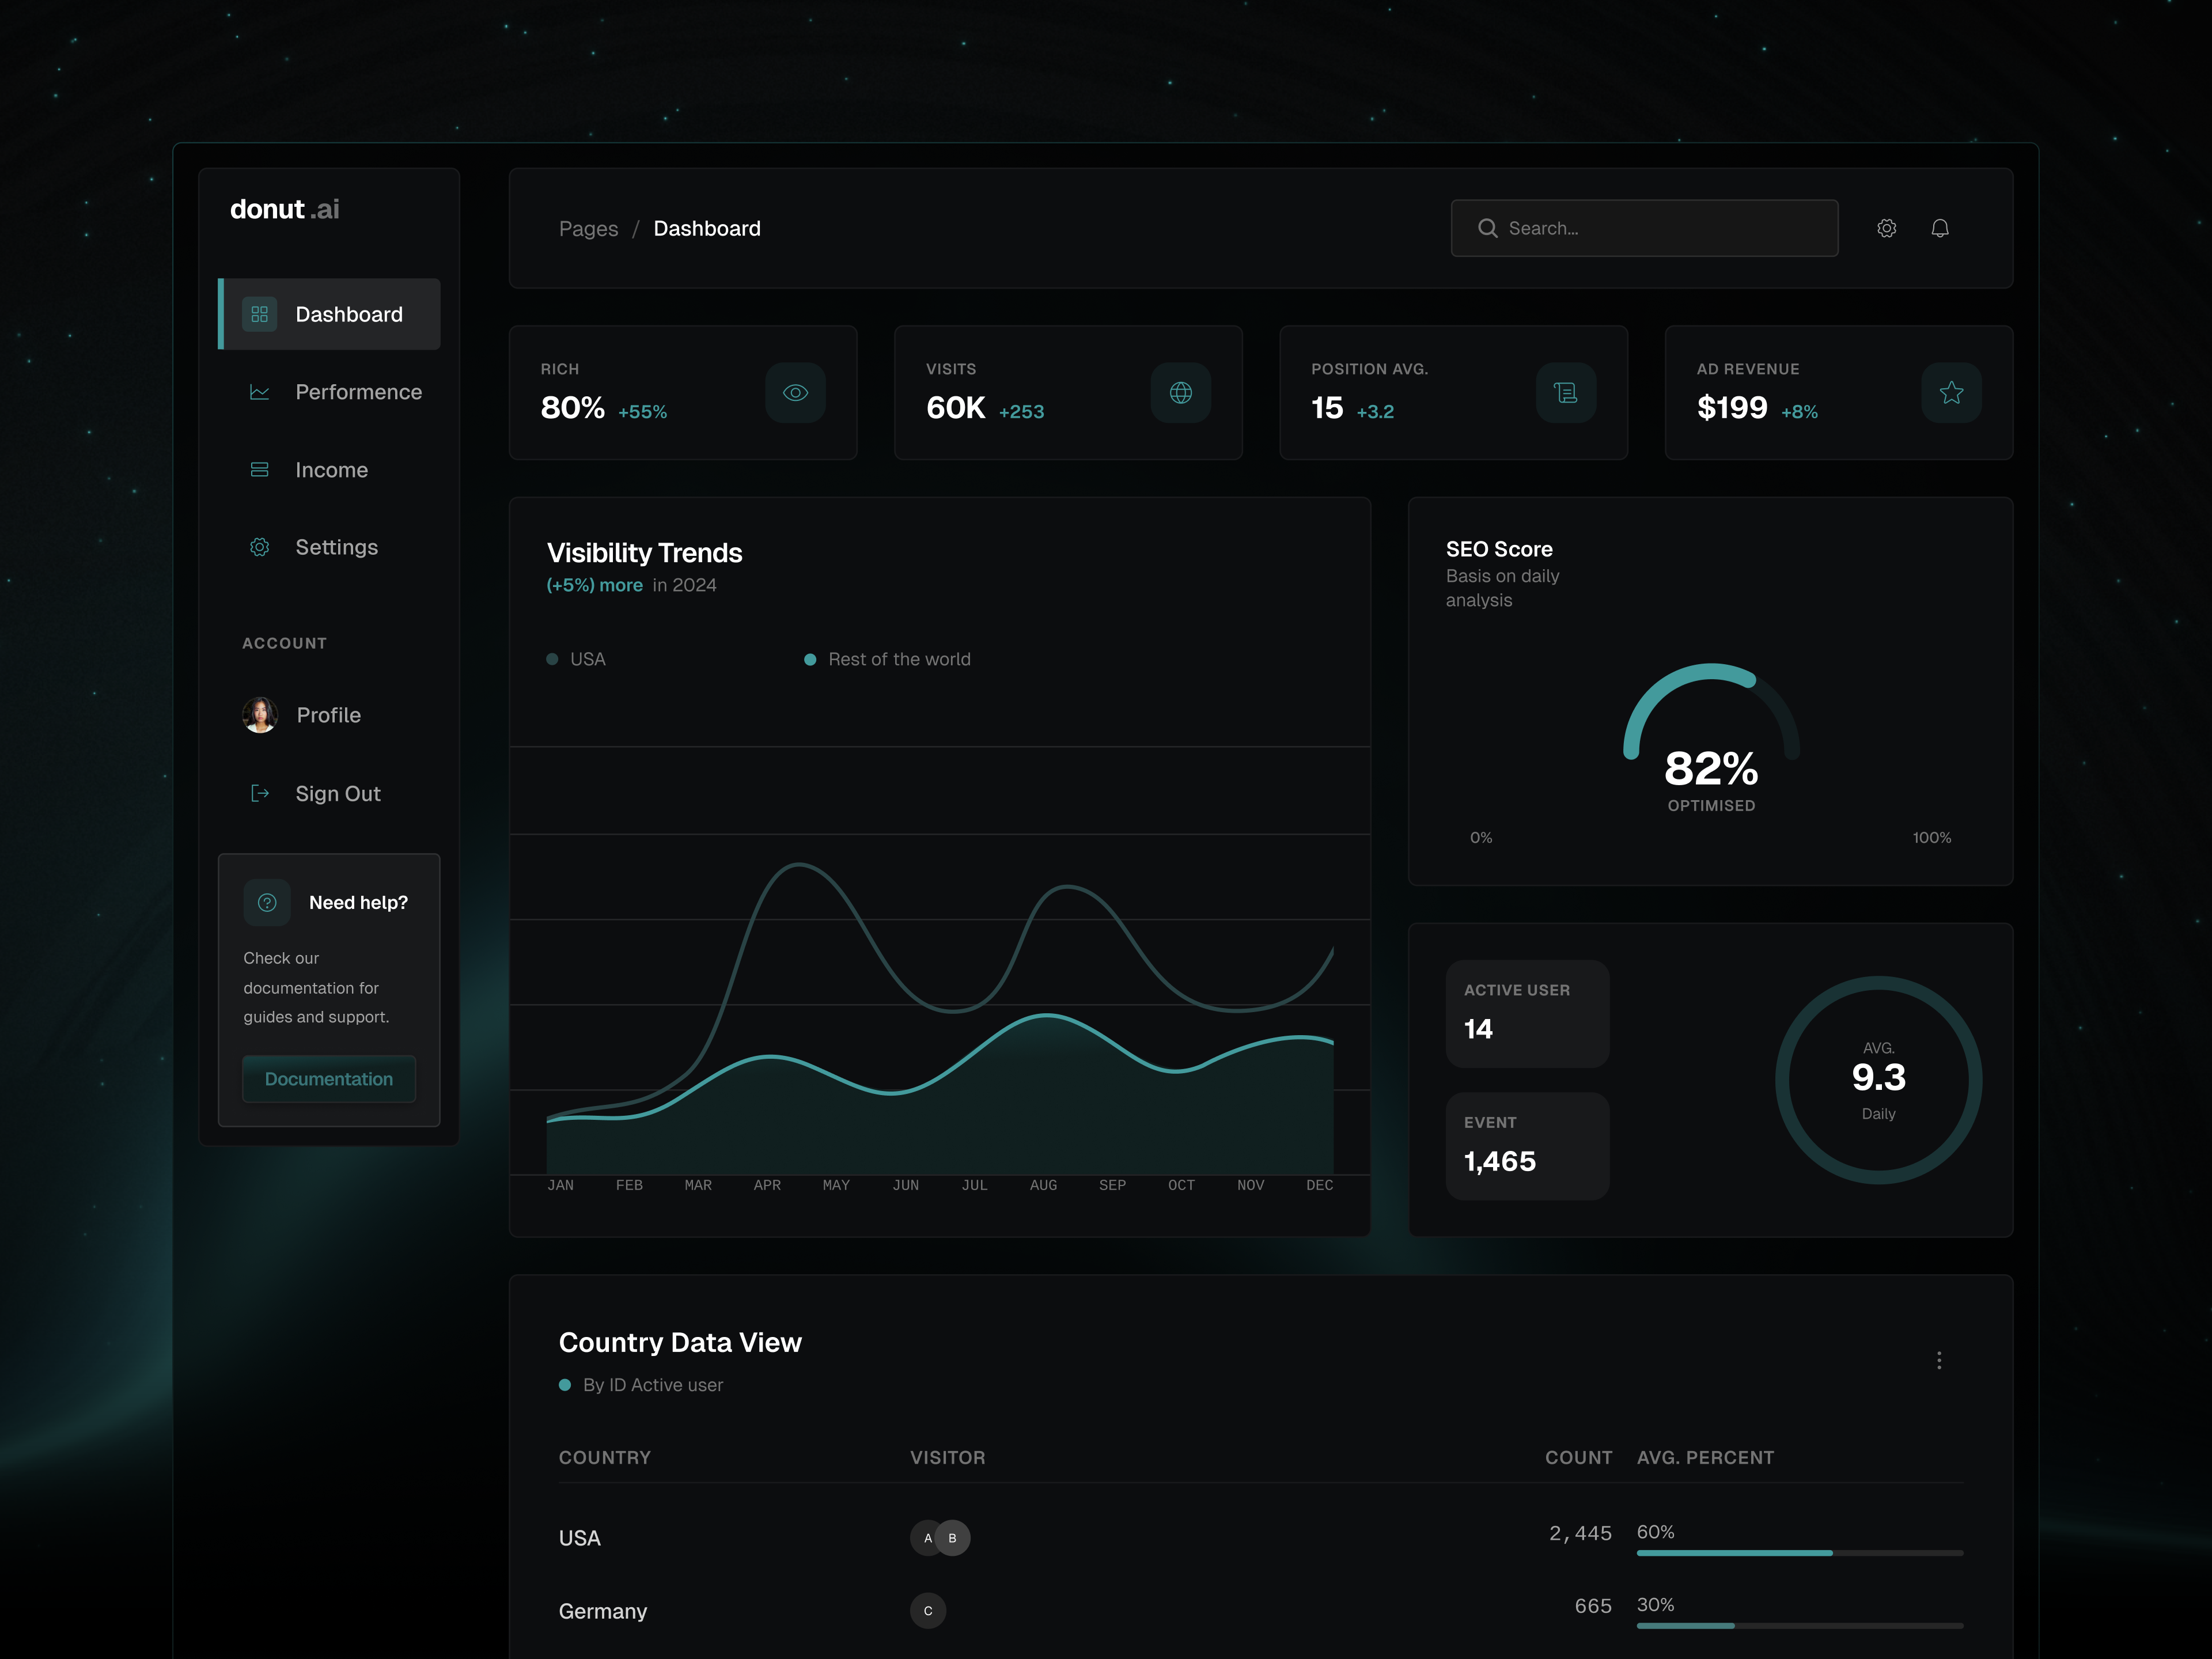Open the Profile account page

[329, 715]
